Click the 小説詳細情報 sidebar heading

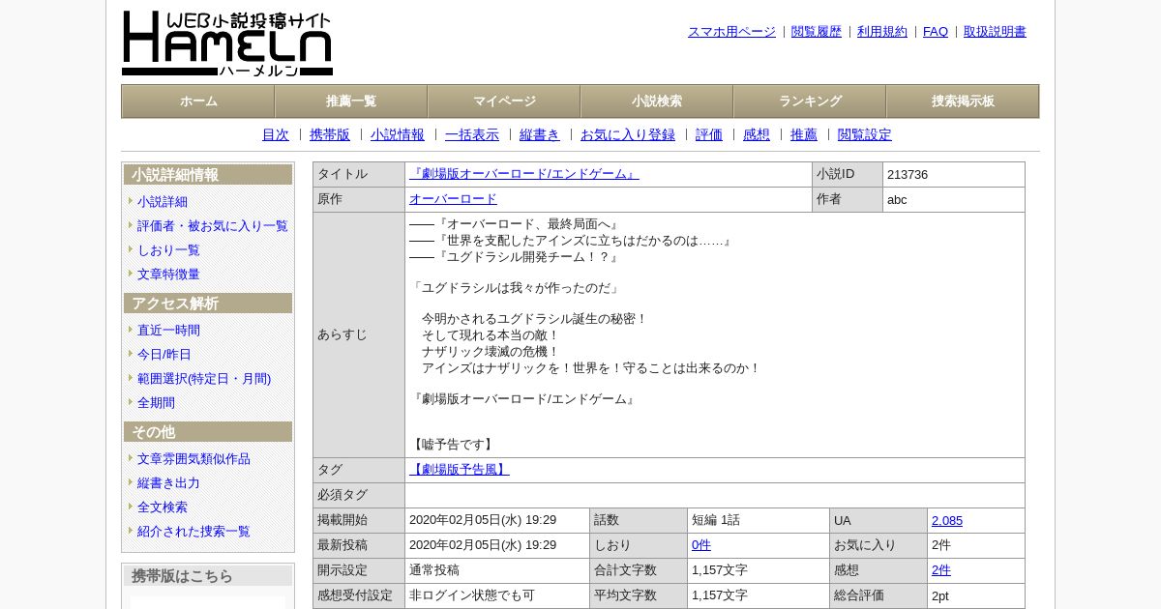[208, 175]
